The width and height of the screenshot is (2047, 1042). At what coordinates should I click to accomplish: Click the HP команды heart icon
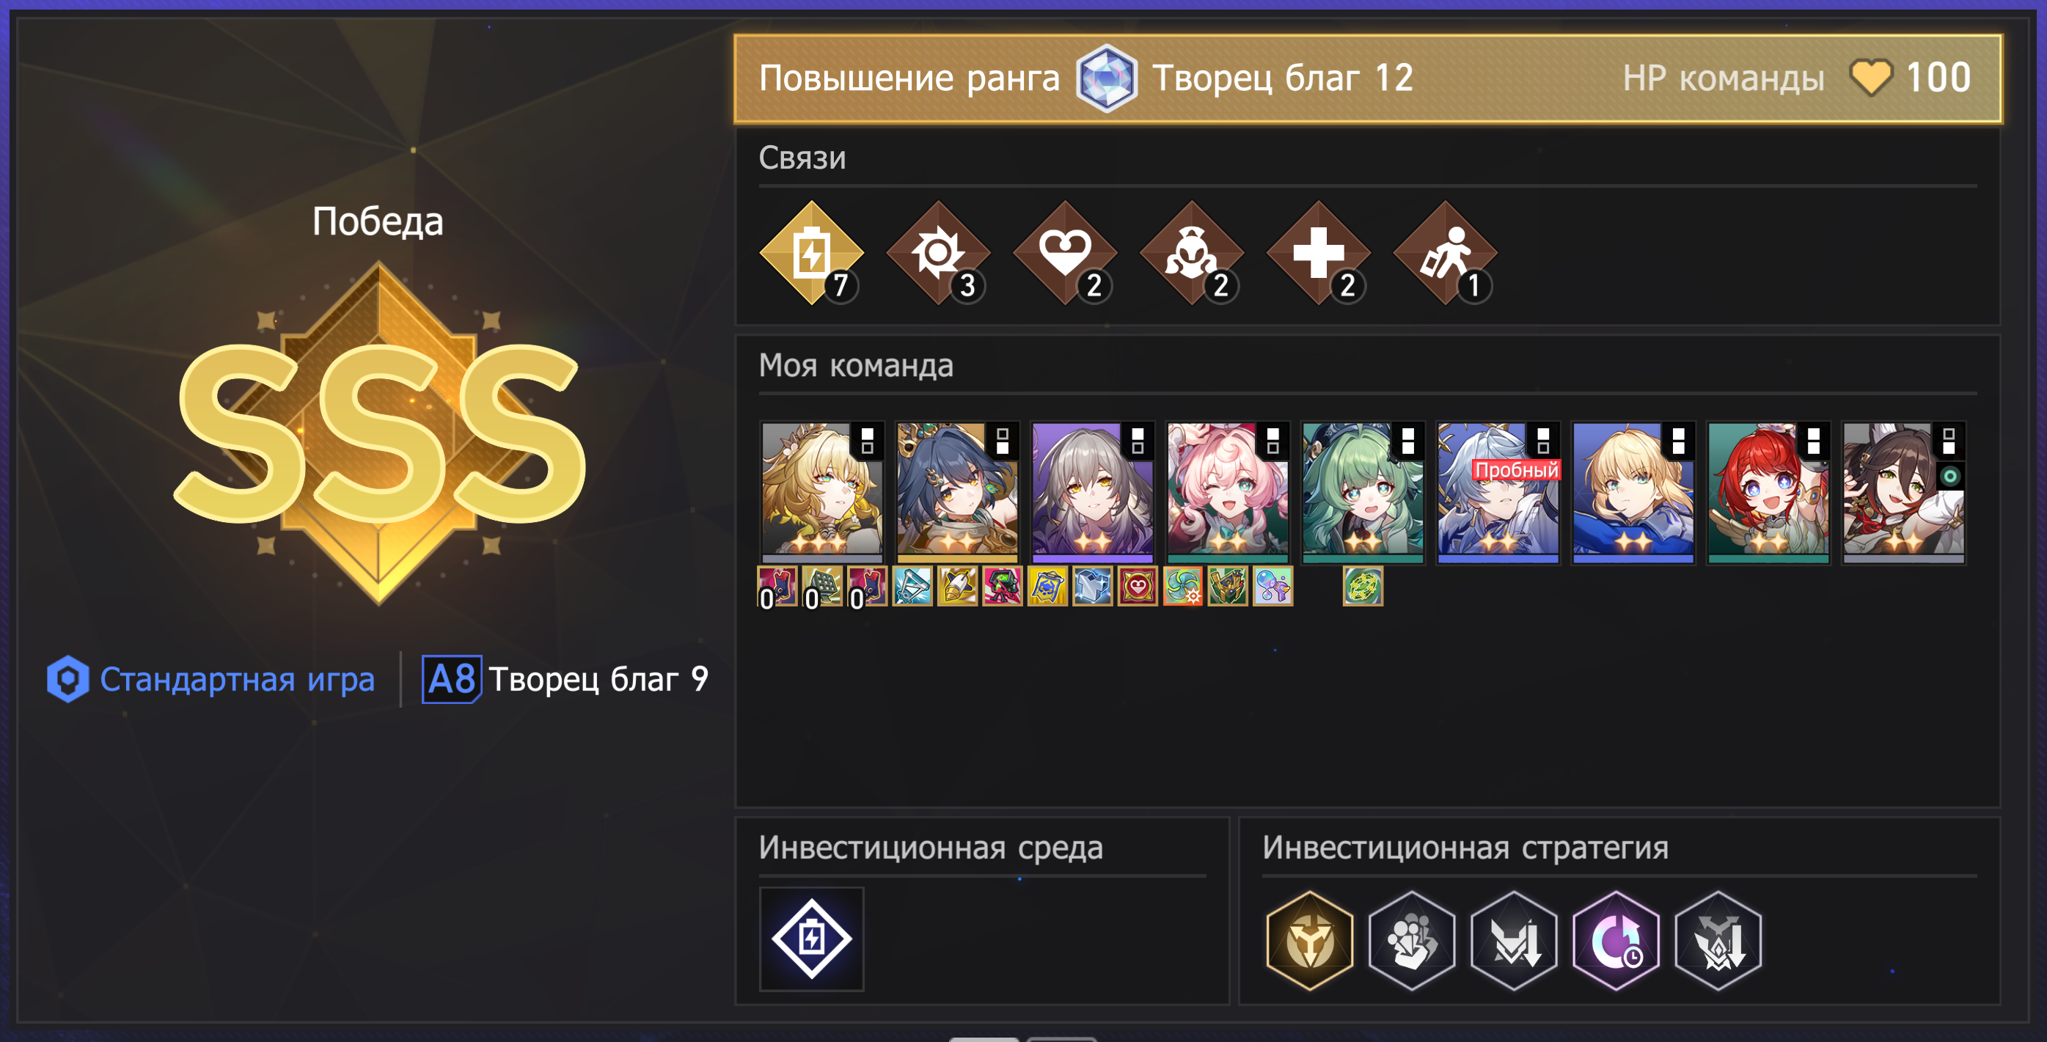coord(1870,78)
